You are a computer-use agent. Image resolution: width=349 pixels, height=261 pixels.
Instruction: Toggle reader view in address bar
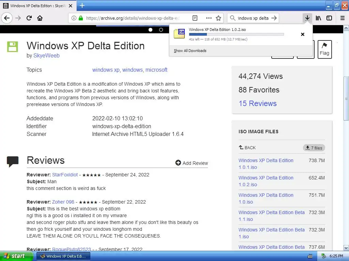point(195,18)
